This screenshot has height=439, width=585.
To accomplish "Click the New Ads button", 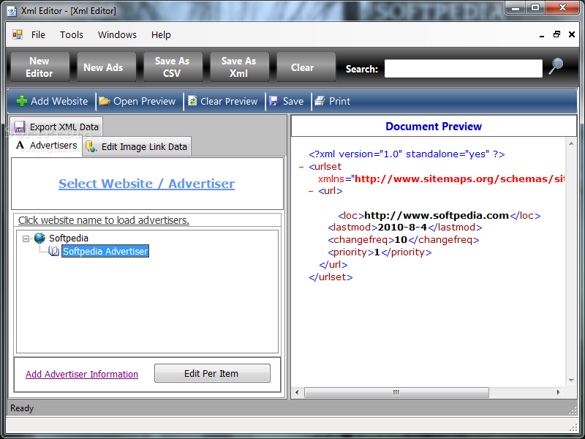I will coord(106,67).
